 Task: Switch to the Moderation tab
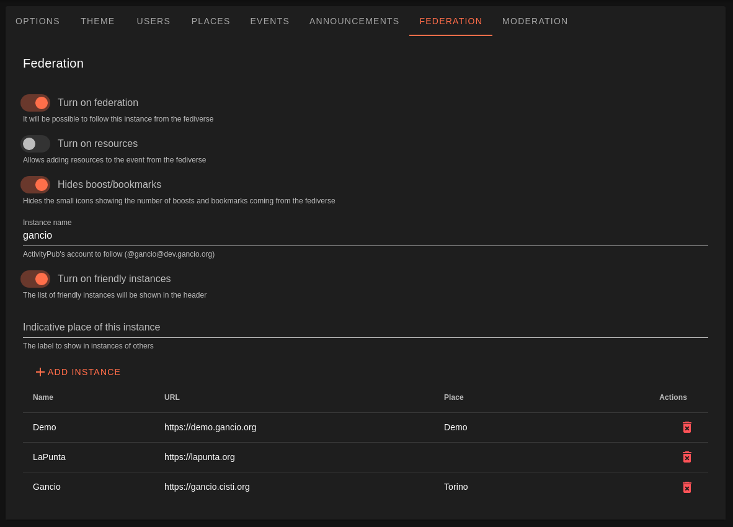coord(535,21)
